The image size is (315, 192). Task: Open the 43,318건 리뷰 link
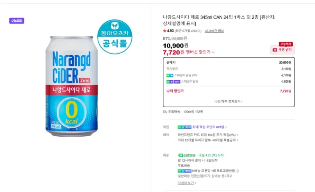click(x=214, y=31)
